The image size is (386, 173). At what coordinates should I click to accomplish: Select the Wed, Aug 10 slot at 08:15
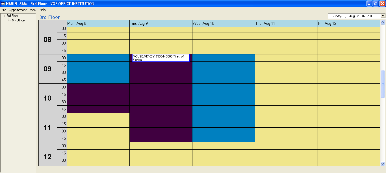tap(224, 36)
